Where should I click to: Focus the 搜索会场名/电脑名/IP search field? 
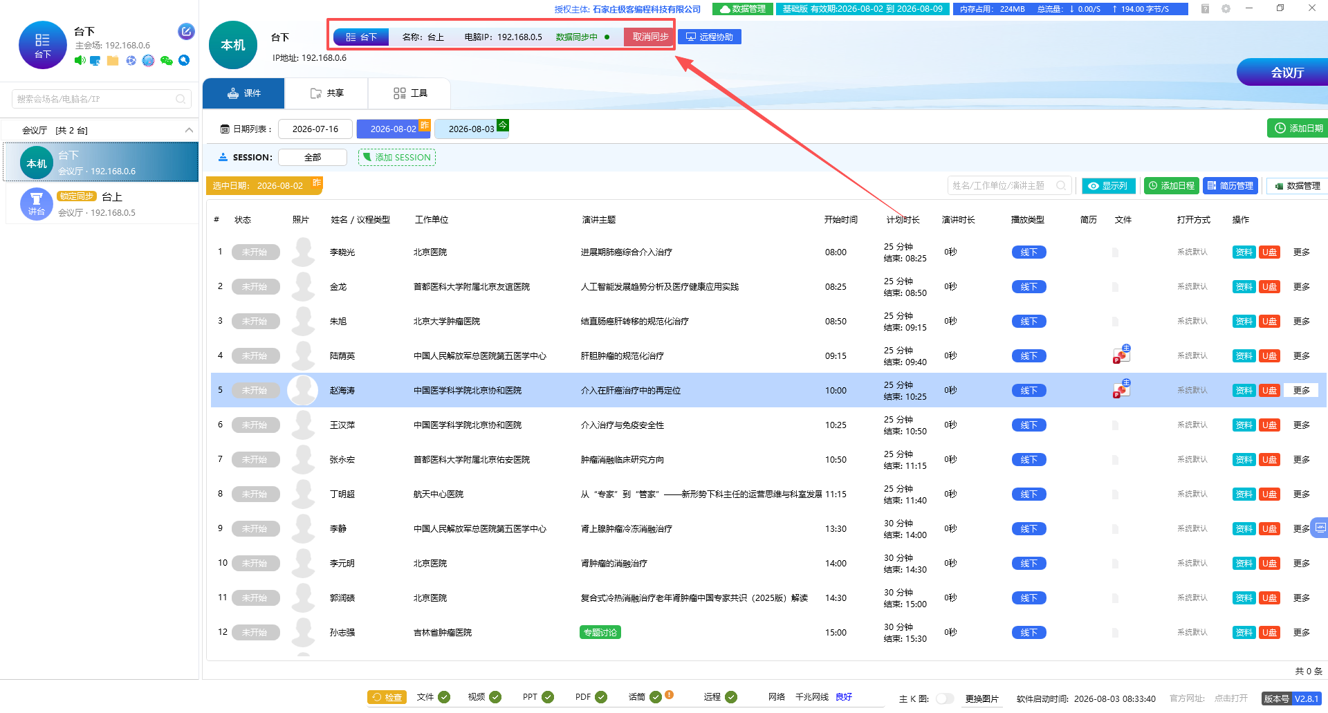[101, 99]
